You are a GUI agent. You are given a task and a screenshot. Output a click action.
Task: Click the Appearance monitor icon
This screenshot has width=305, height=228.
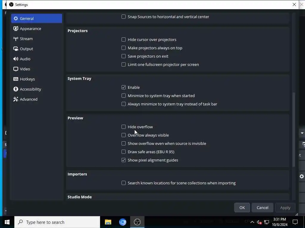point(16,28)
